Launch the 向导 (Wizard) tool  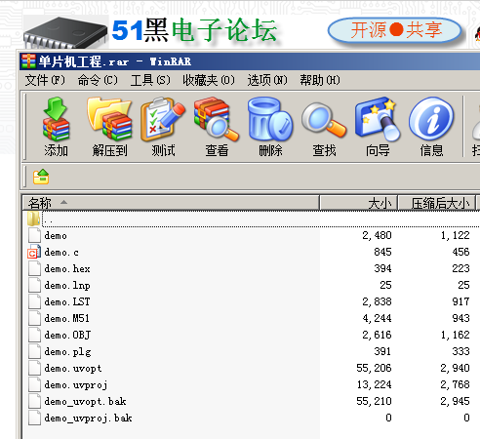[378, 119]
